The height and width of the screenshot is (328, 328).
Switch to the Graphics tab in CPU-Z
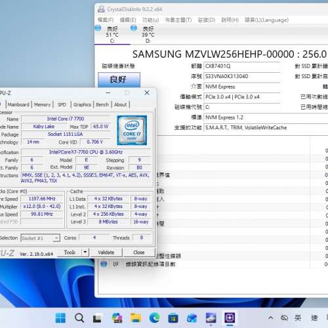pyautogui.click(x=82, y=104)
